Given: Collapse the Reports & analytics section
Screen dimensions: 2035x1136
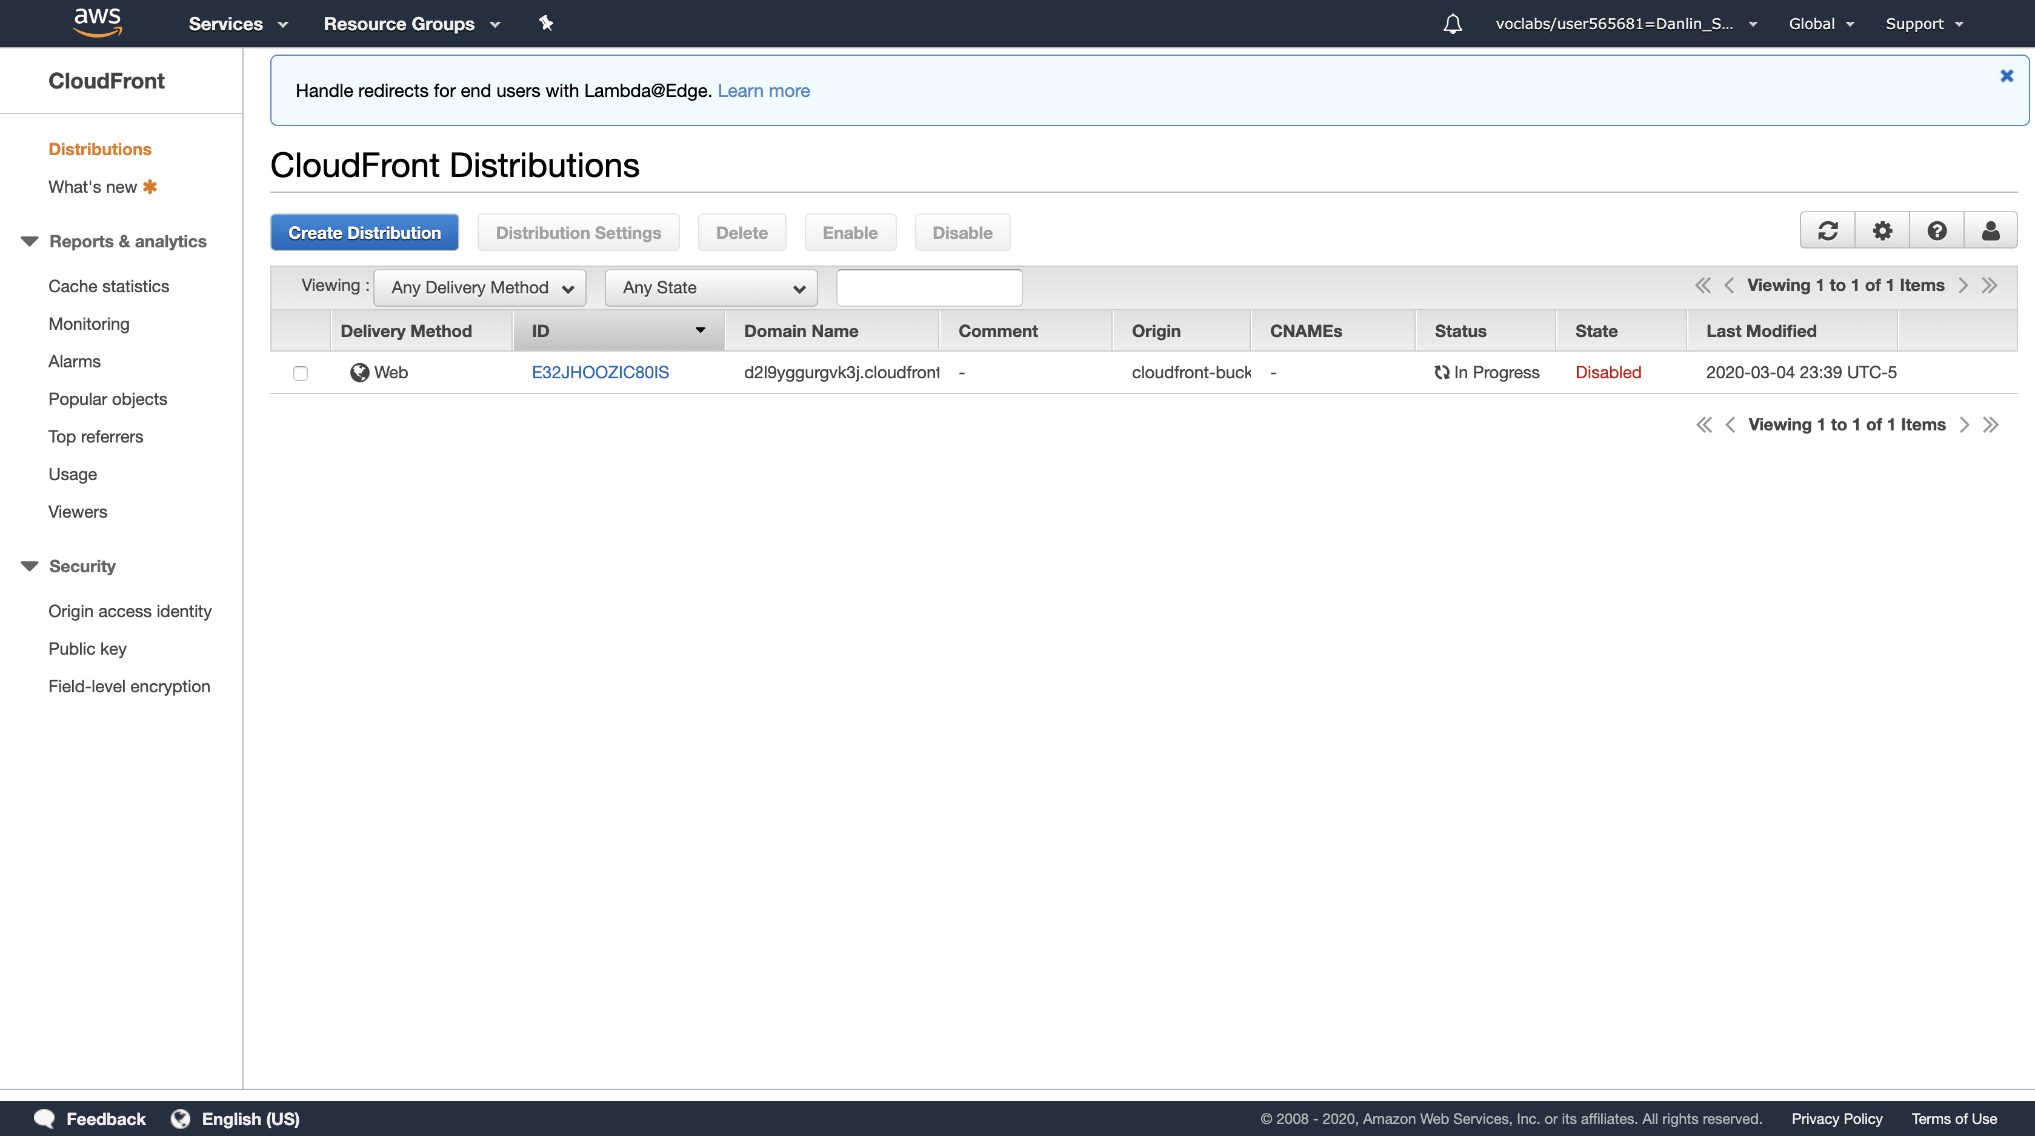Looking at the screenshot, I should [29, 242].
